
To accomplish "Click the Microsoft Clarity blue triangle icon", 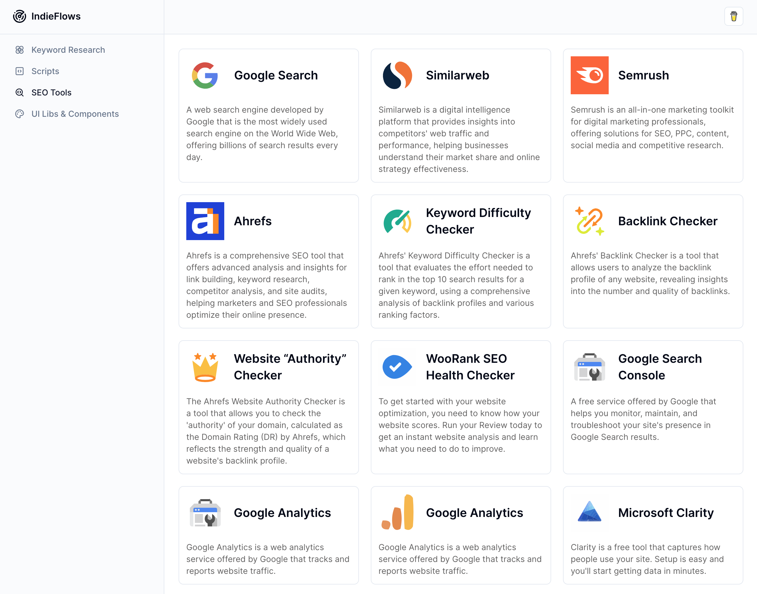I will pyautogui.click(x=589, y=512).
